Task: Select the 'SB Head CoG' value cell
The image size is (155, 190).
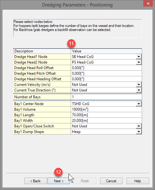Action: pos(103,57)
